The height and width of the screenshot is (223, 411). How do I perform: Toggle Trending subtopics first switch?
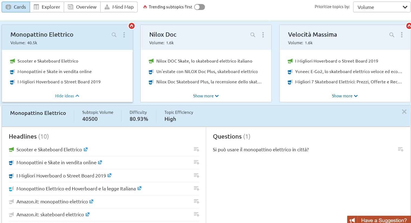[199, 7]
